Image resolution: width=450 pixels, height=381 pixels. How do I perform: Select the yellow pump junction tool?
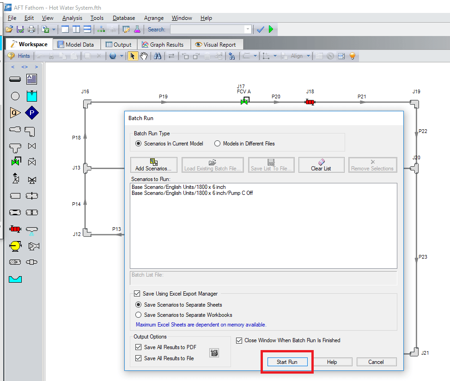coord(15,246)
